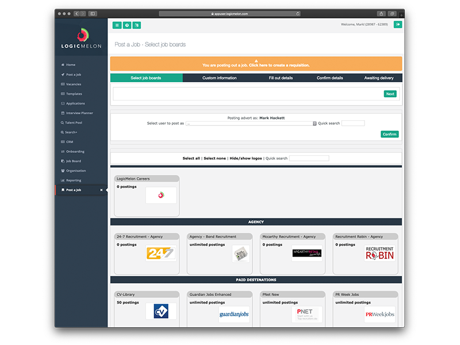Click the green copy documents icon
Screen dimensions: 460x345
137,25
